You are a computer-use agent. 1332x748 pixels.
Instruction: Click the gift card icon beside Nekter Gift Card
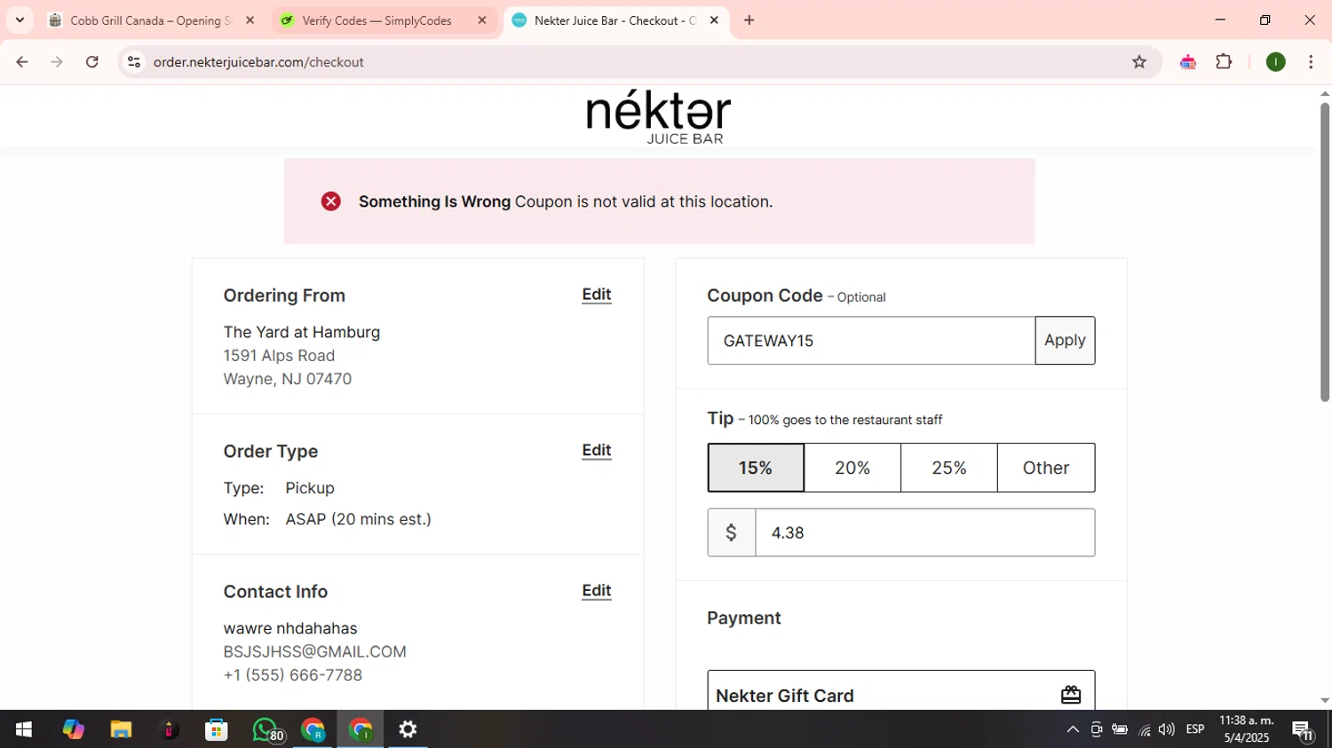coord(1071,695)
